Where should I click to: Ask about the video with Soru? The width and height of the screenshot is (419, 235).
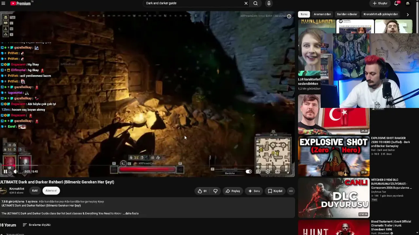(x=254, y=191)
